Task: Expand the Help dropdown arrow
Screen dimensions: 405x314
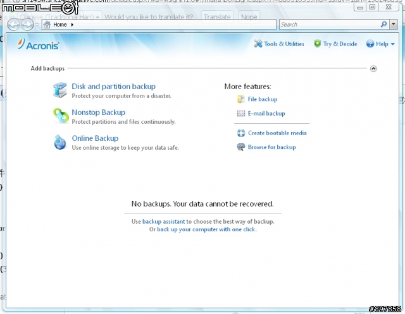Action: (x=392, y=44)
